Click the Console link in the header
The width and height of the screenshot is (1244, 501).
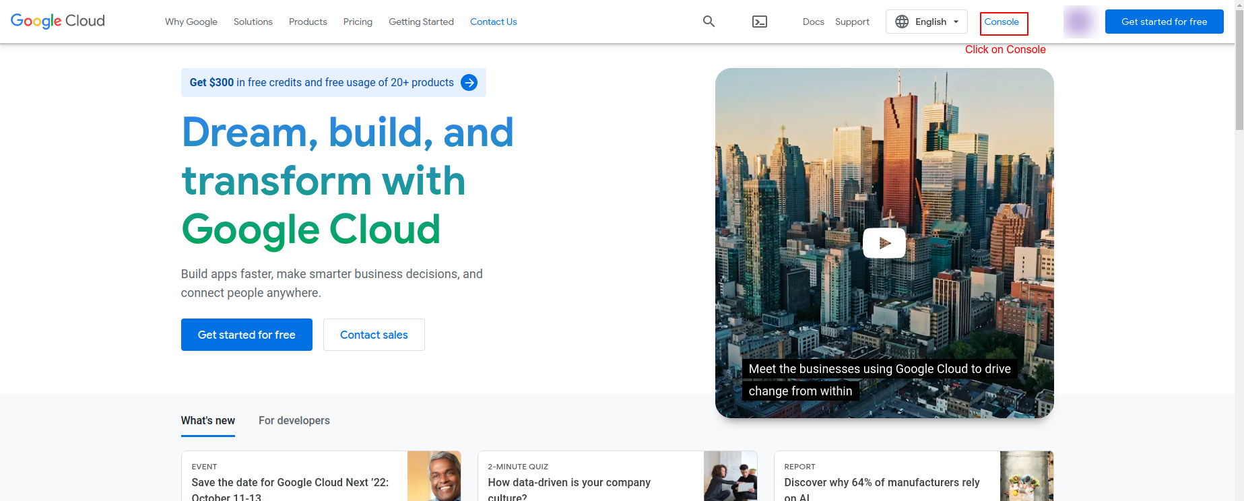(1002, 22)
